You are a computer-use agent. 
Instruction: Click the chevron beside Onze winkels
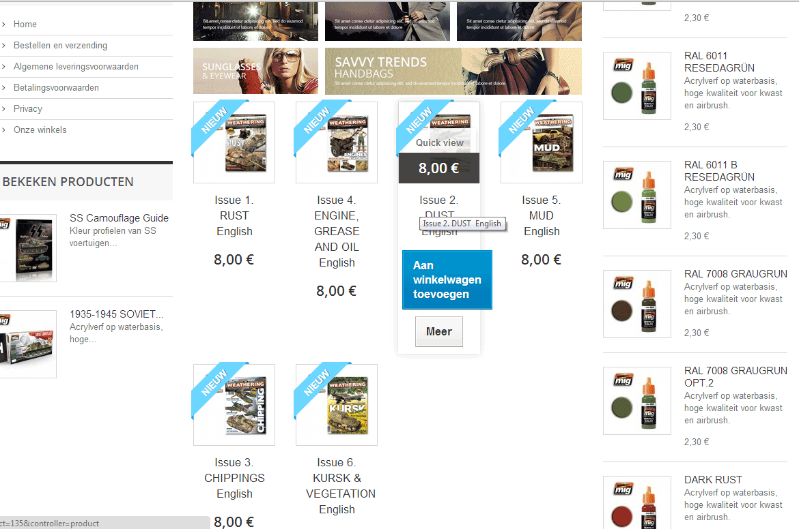tap(3, 130)
